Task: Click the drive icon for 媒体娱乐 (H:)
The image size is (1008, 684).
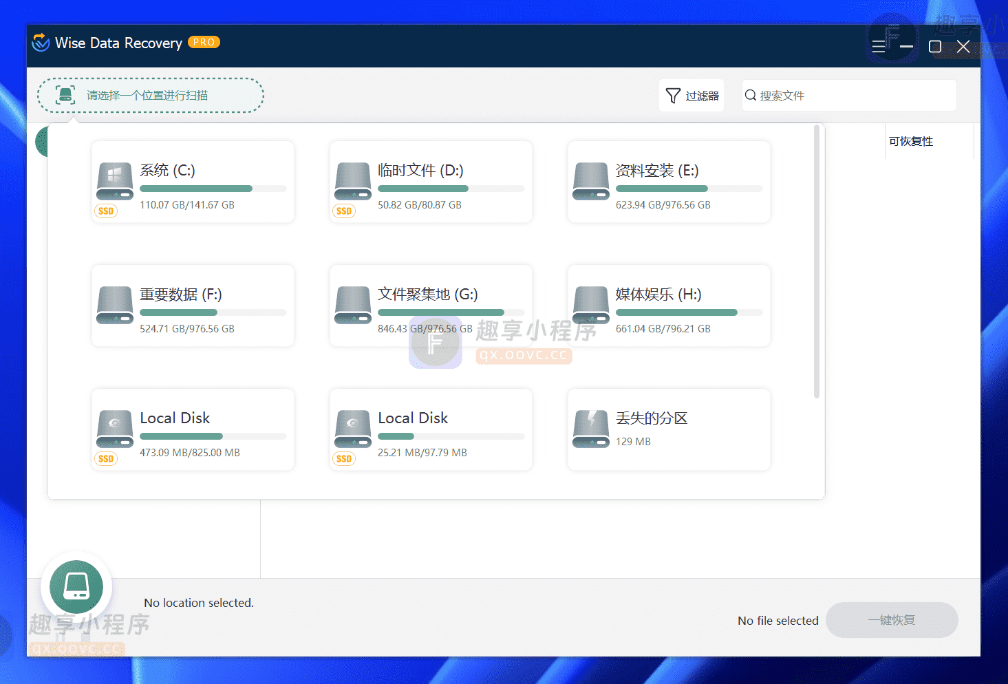Action: 591,305
